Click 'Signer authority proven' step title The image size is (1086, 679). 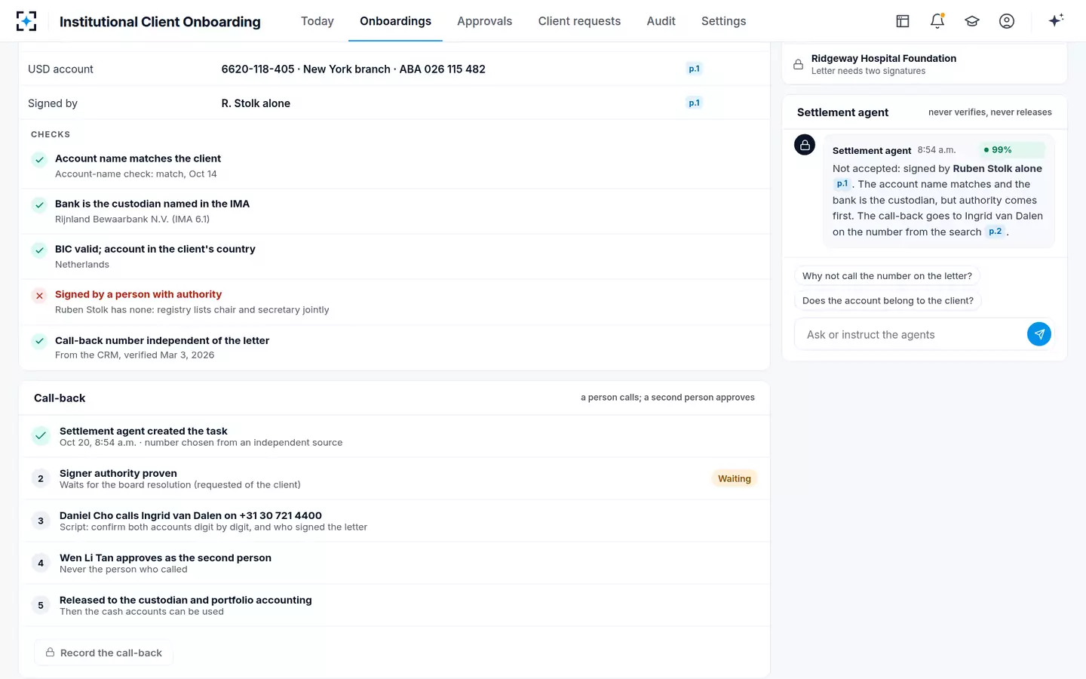pyautogui.click(x=118, y=473)
